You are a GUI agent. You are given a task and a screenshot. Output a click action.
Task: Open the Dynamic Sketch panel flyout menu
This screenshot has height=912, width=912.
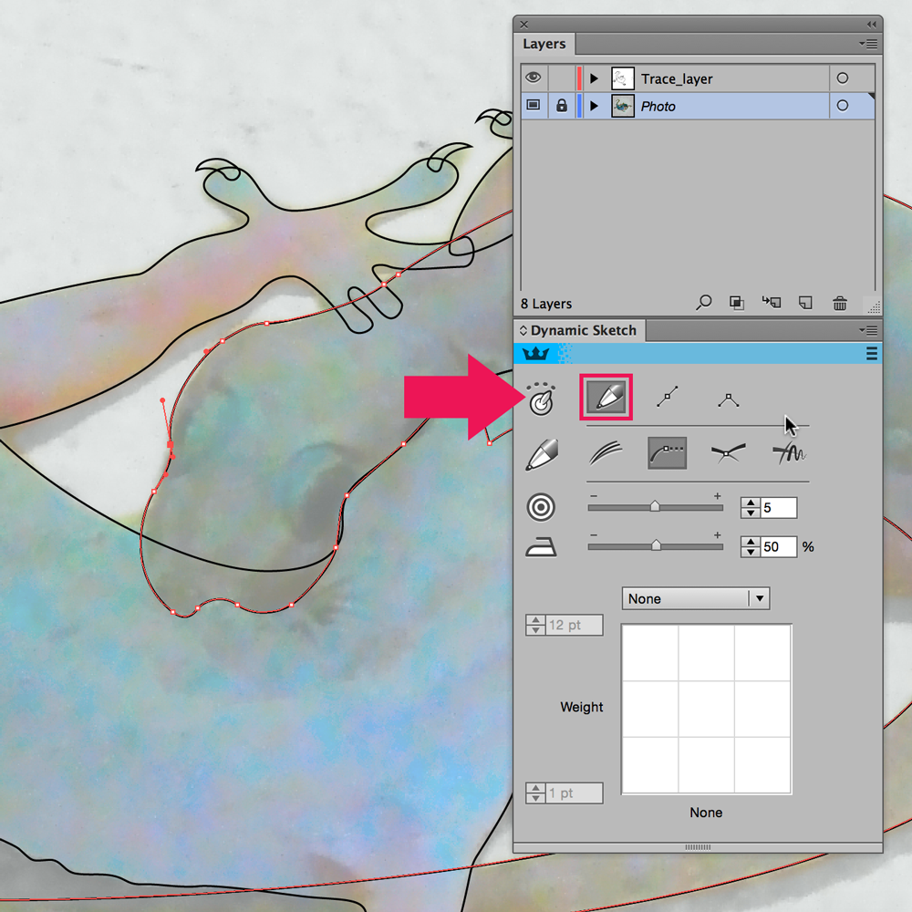pyautogui.click(x=868, y=330)
